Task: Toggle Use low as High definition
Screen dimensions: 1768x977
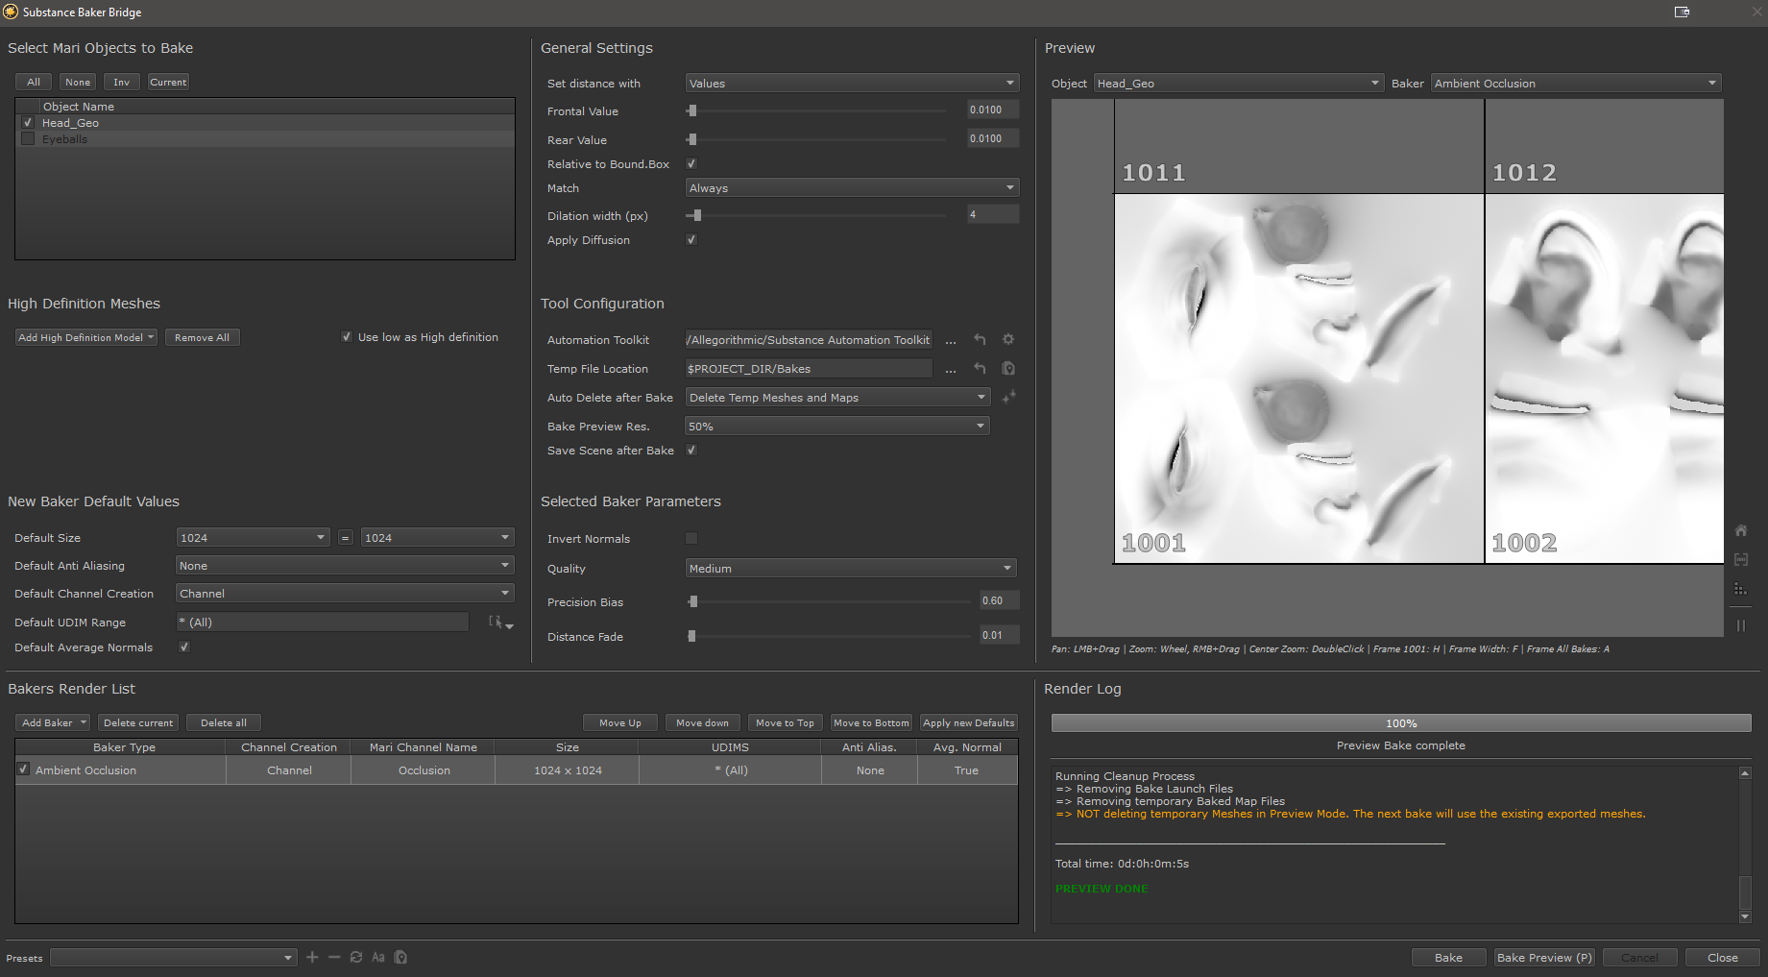Action: point(347,337)
